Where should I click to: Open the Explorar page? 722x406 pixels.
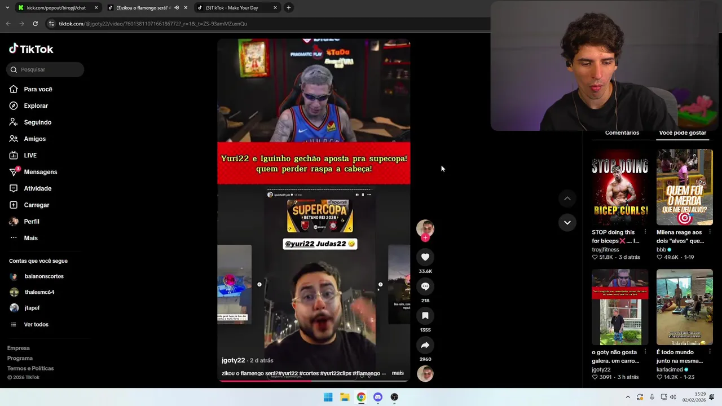click(x=36, y=105)
